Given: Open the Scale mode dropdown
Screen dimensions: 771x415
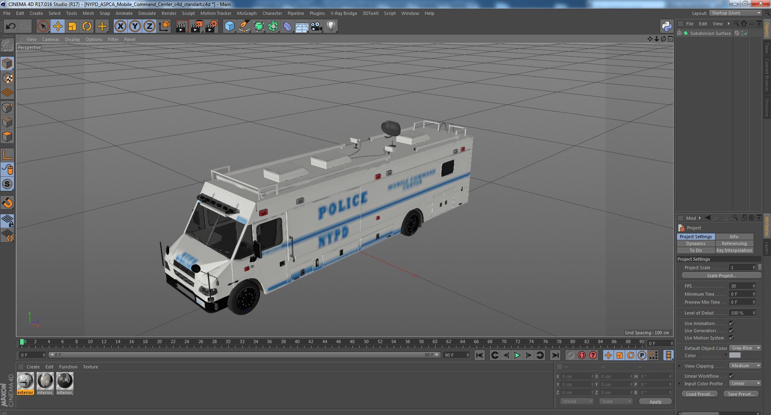Looking at the screenshot, I should click(616, 401).
